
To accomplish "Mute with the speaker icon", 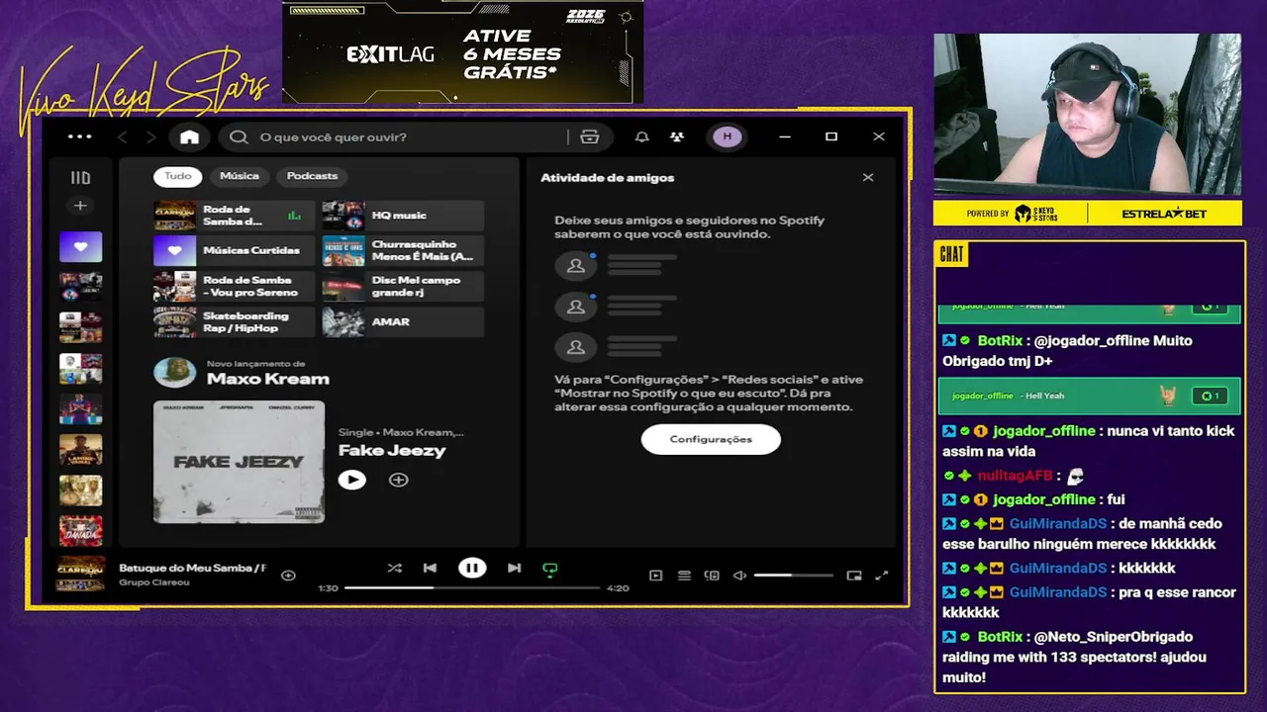I will (x=739, y=576).
